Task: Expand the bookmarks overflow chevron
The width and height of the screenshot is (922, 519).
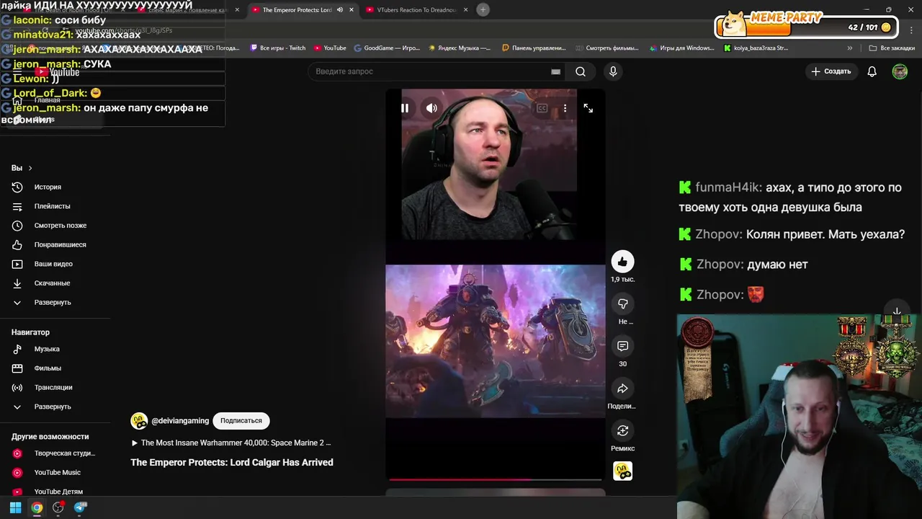Action: point(850,48)
